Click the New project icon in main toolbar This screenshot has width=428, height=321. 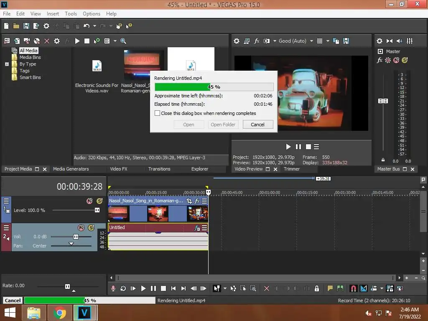click(6, 26)
